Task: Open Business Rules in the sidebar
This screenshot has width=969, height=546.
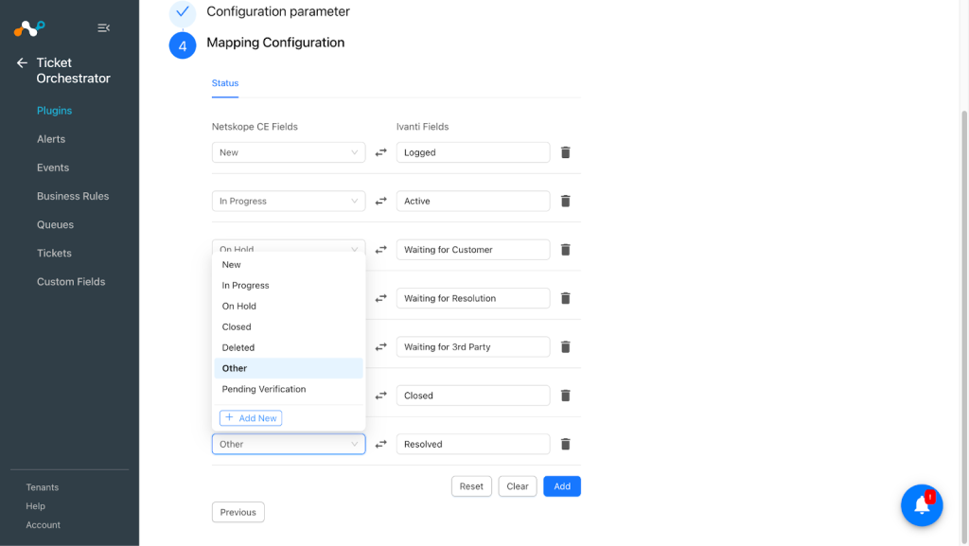Action: pyautogui.click(x=73, y=196)
